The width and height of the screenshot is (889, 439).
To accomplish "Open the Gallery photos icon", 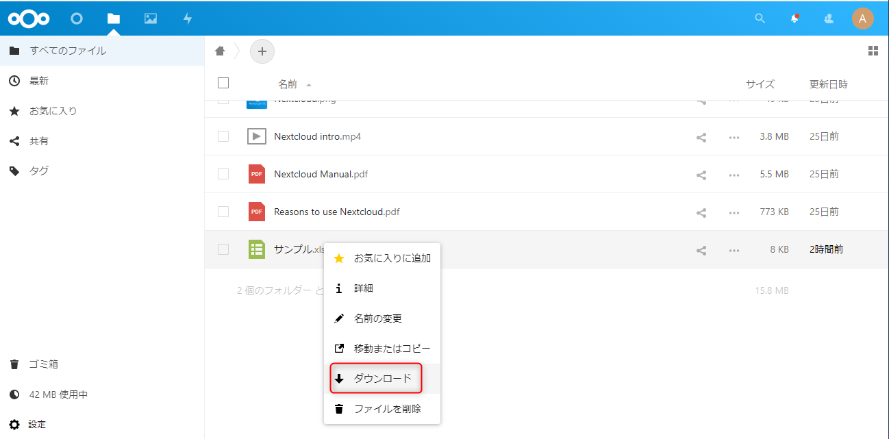I will pos(151,18).
